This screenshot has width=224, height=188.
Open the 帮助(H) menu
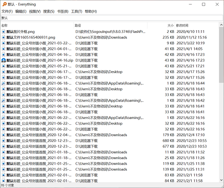91,11
